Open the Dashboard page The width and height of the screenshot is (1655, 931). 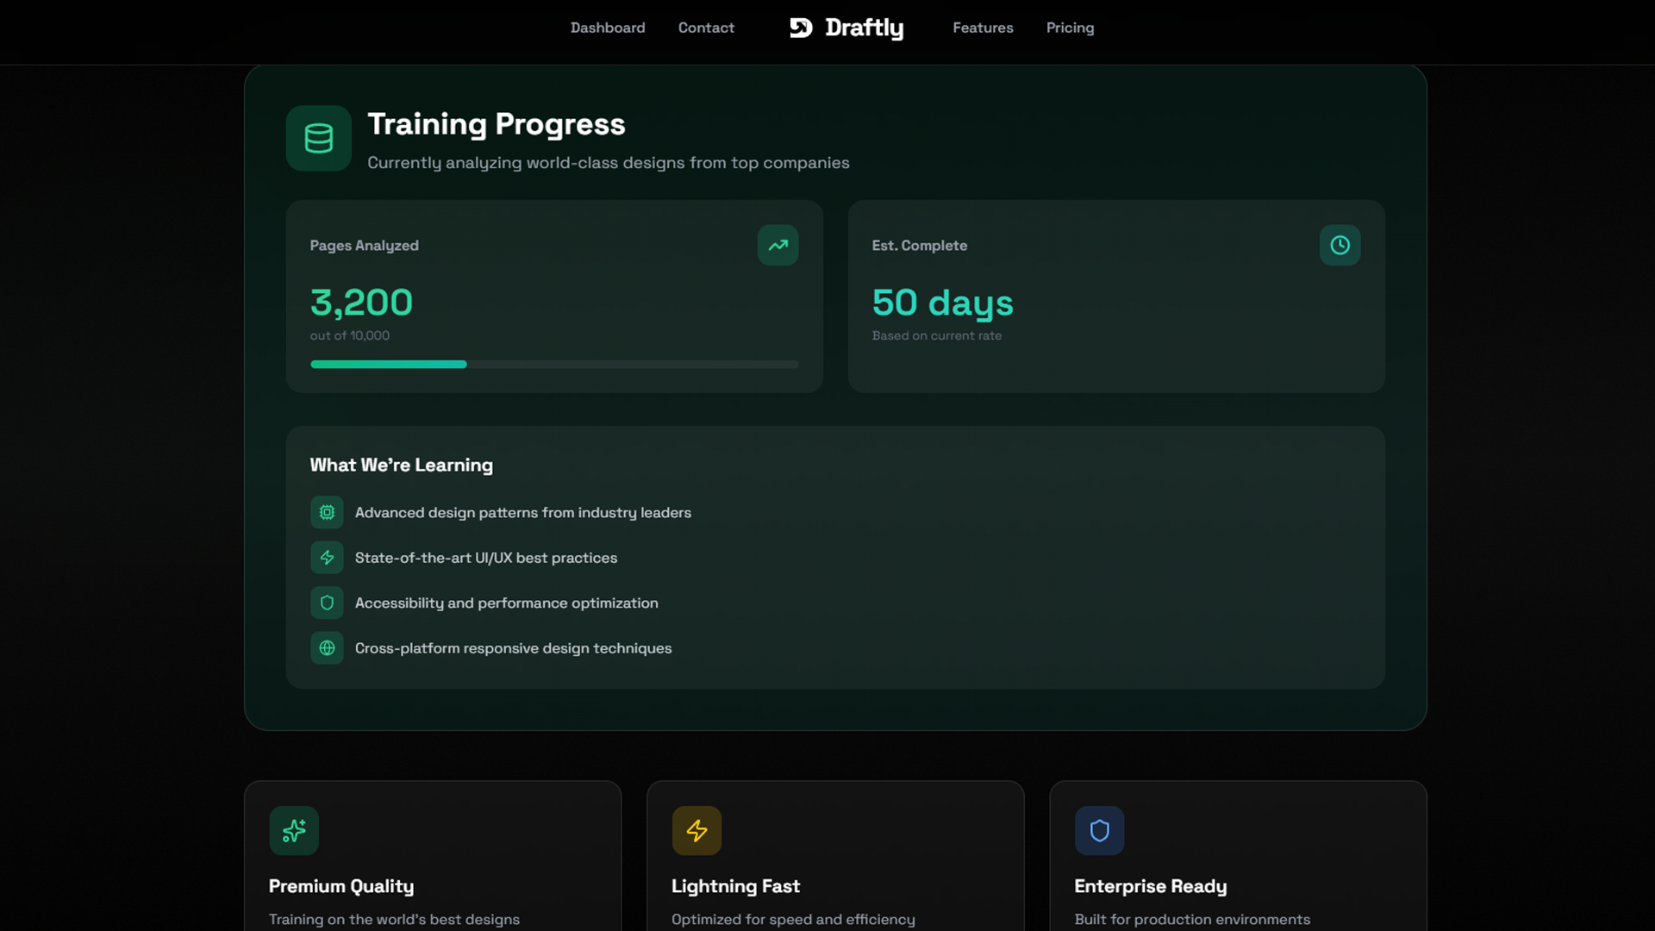click(x=608, y=27)
